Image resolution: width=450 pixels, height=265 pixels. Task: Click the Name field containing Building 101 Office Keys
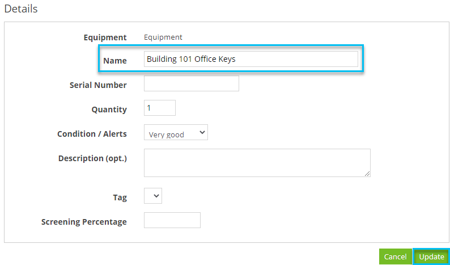pos(251,59)
